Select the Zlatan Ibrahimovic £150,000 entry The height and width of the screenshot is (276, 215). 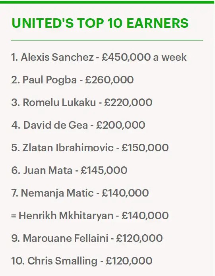(x=90, y=148)
